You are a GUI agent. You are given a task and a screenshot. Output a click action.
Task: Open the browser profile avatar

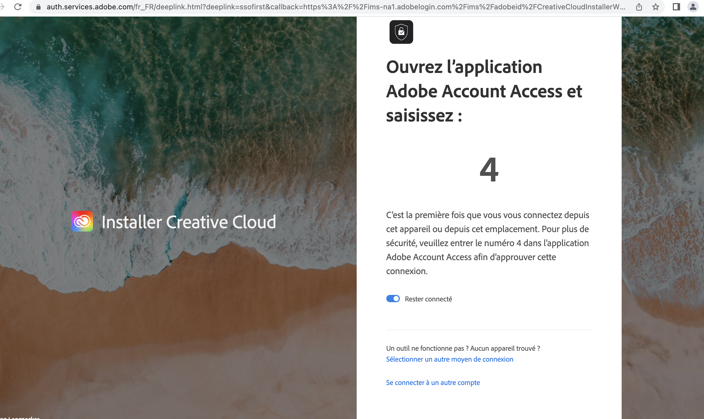pos(693,7)
